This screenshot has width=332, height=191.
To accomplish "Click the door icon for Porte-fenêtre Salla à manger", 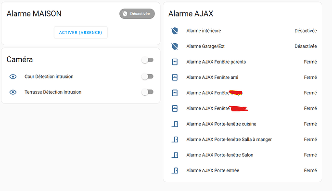I will click(x=175, y=140).
